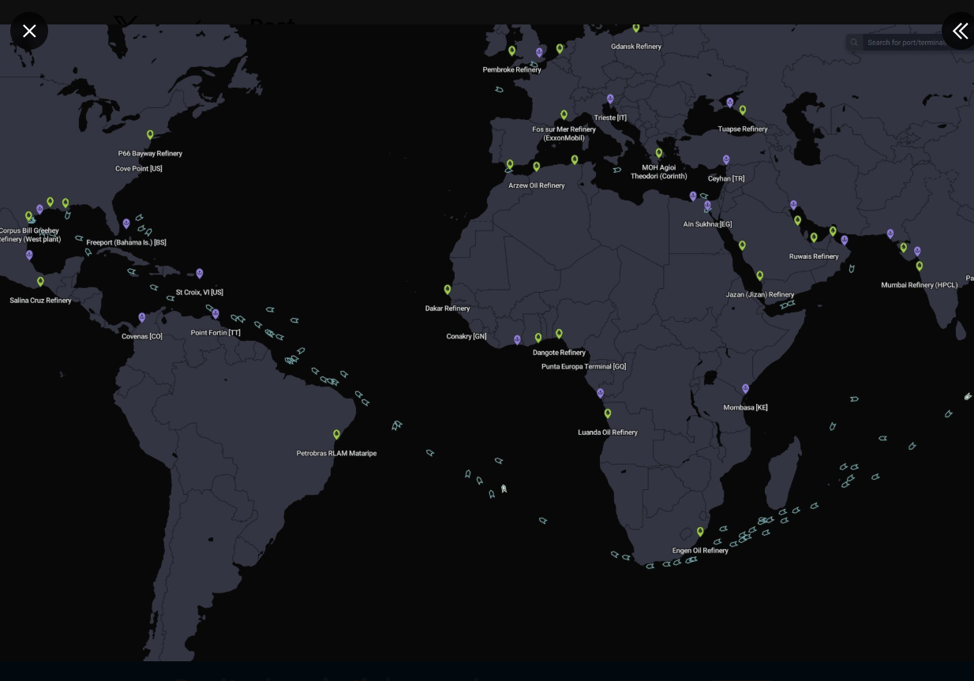Viewport: 974px width, 681px height.
Task: Click the Salina Cruz Refinery text label
Action: tap(40, 301)
